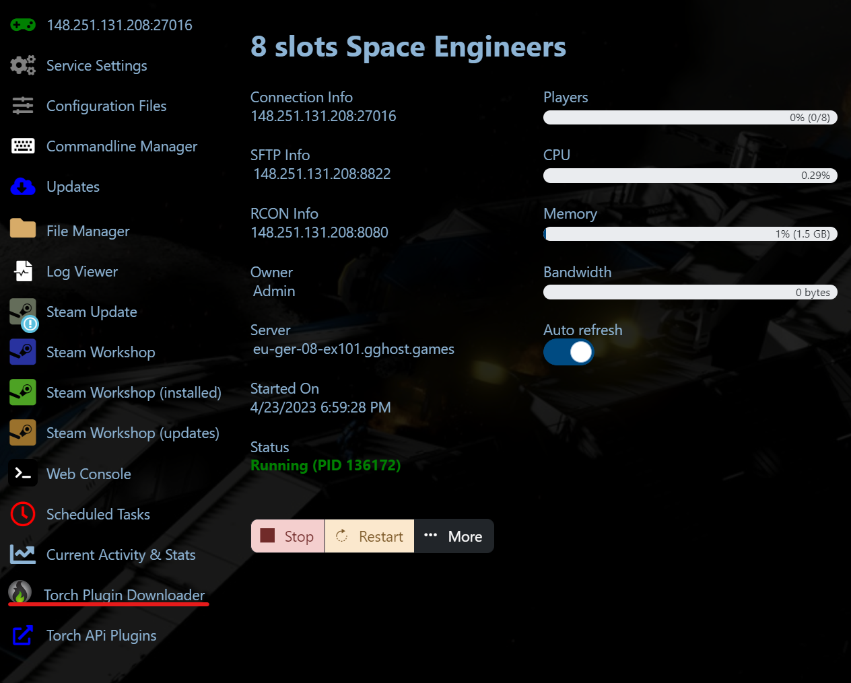Image resolution: width=851 pixels, height=683 pixels.
Task: Click the Bandwidth usage bar
Action: 690,292
